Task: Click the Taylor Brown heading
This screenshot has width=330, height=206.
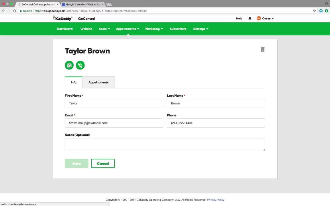Action: pyautogui.click(x=87, y=51)
